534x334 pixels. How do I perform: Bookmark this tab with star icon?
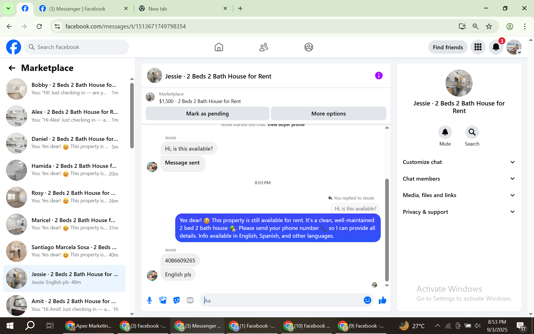[489, 26]
